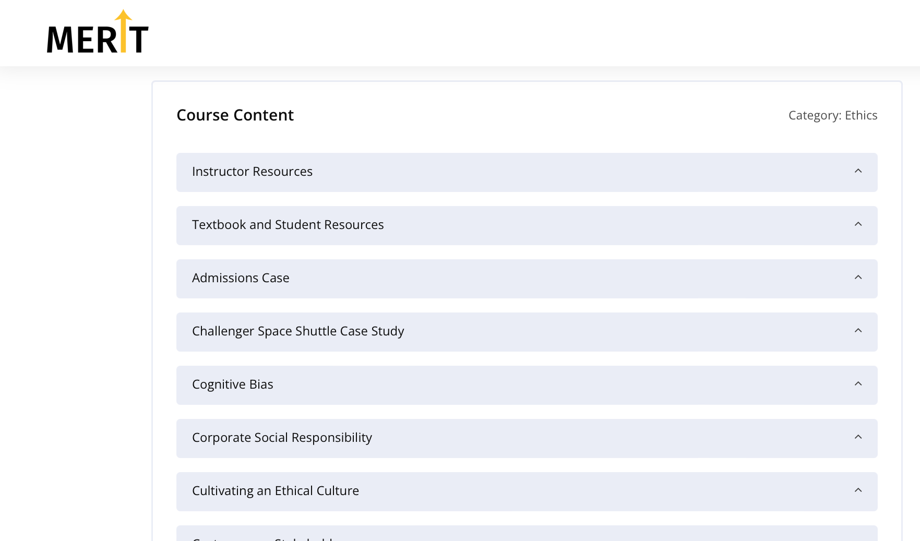The width and height of the screenshot is (920, 541).
Task: Open the Corporate Social Responsibility section title
Action: pyautogui.click(x=282, y=438)
